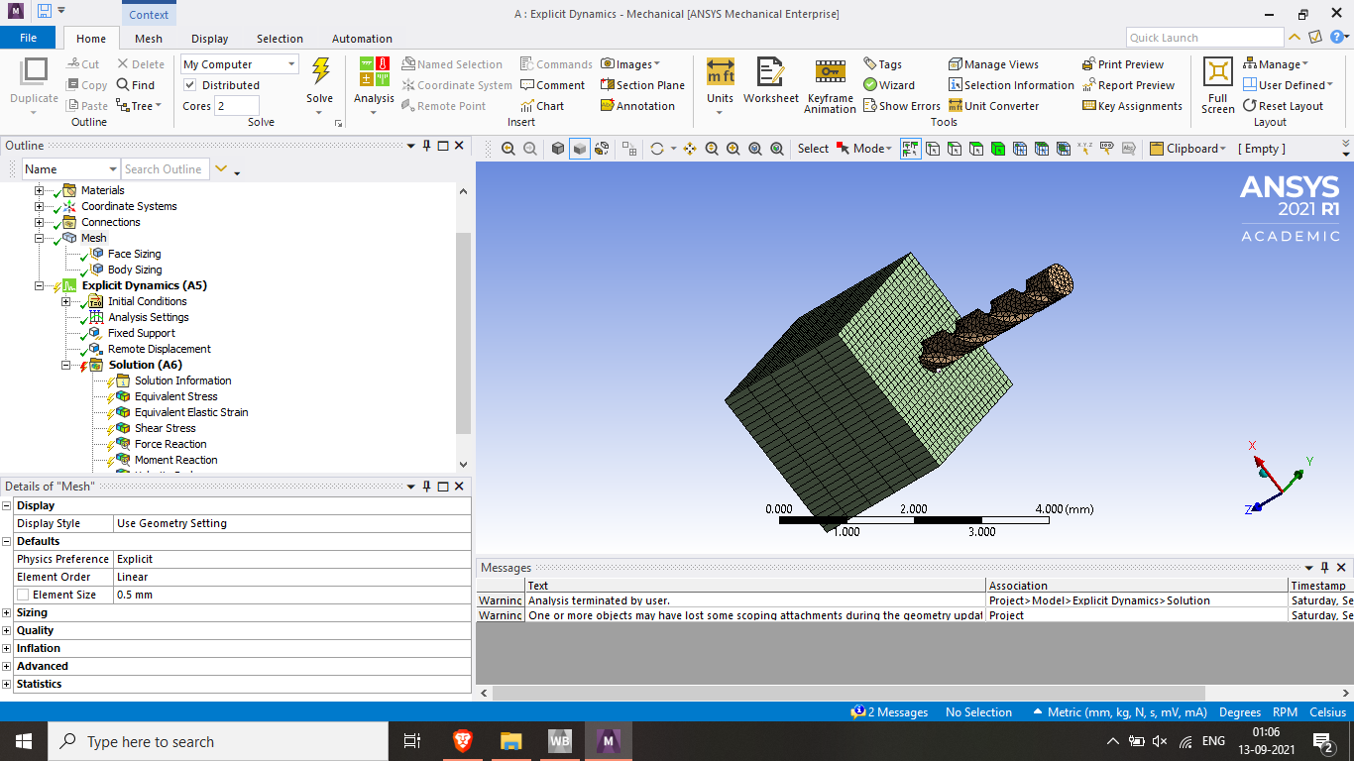Click the Pan tool in graphics toolbar
The height and width of the screenshot is (761, 1354).
click(690, 149)
